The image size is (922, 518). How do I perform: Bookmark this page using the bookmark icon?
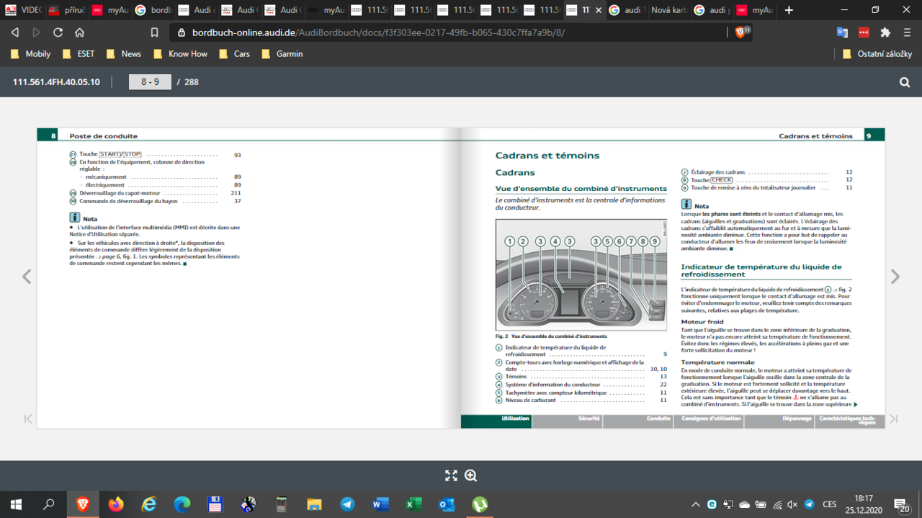154,32
